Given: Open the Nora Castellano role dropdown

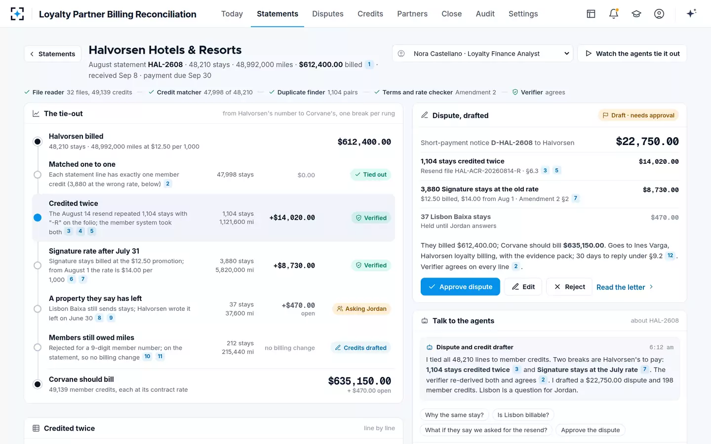Looking at the screenshot, I should coord(482,53).
